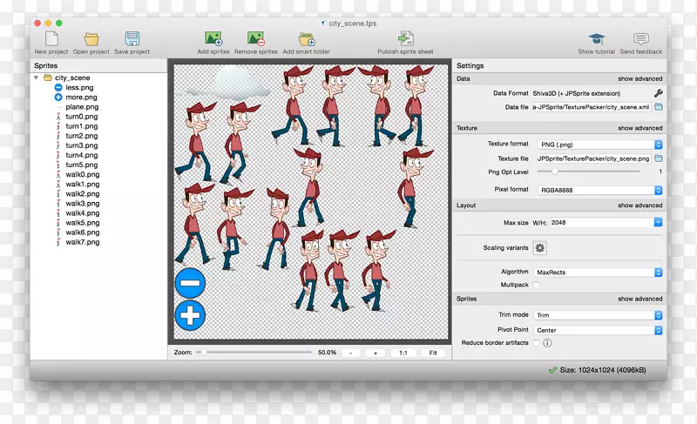Expand the Trim mode dropdown
The width and height of the screenshot is (697, 424).
[x=598, y=315]
